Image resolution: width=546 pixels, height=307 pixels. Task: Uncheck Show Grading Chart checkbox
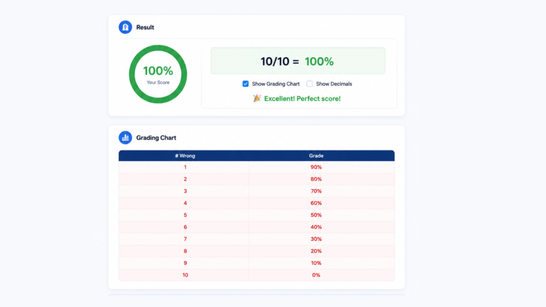point(245,84)
